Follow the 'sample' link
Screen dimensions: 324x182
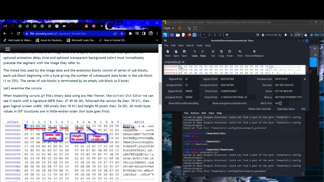coord(36,88)
